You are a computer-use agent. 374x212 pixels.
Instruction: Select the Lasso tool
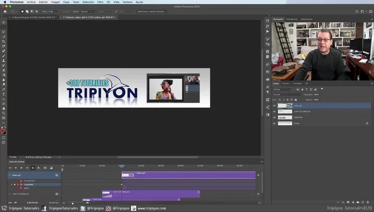pyautogui.click(x=4, y=32)
